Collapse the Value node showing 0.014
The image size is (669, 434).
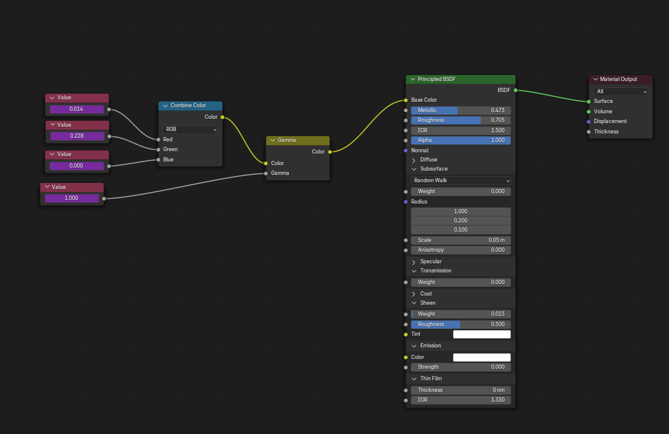pyautogui.click(x=52, y=98)
